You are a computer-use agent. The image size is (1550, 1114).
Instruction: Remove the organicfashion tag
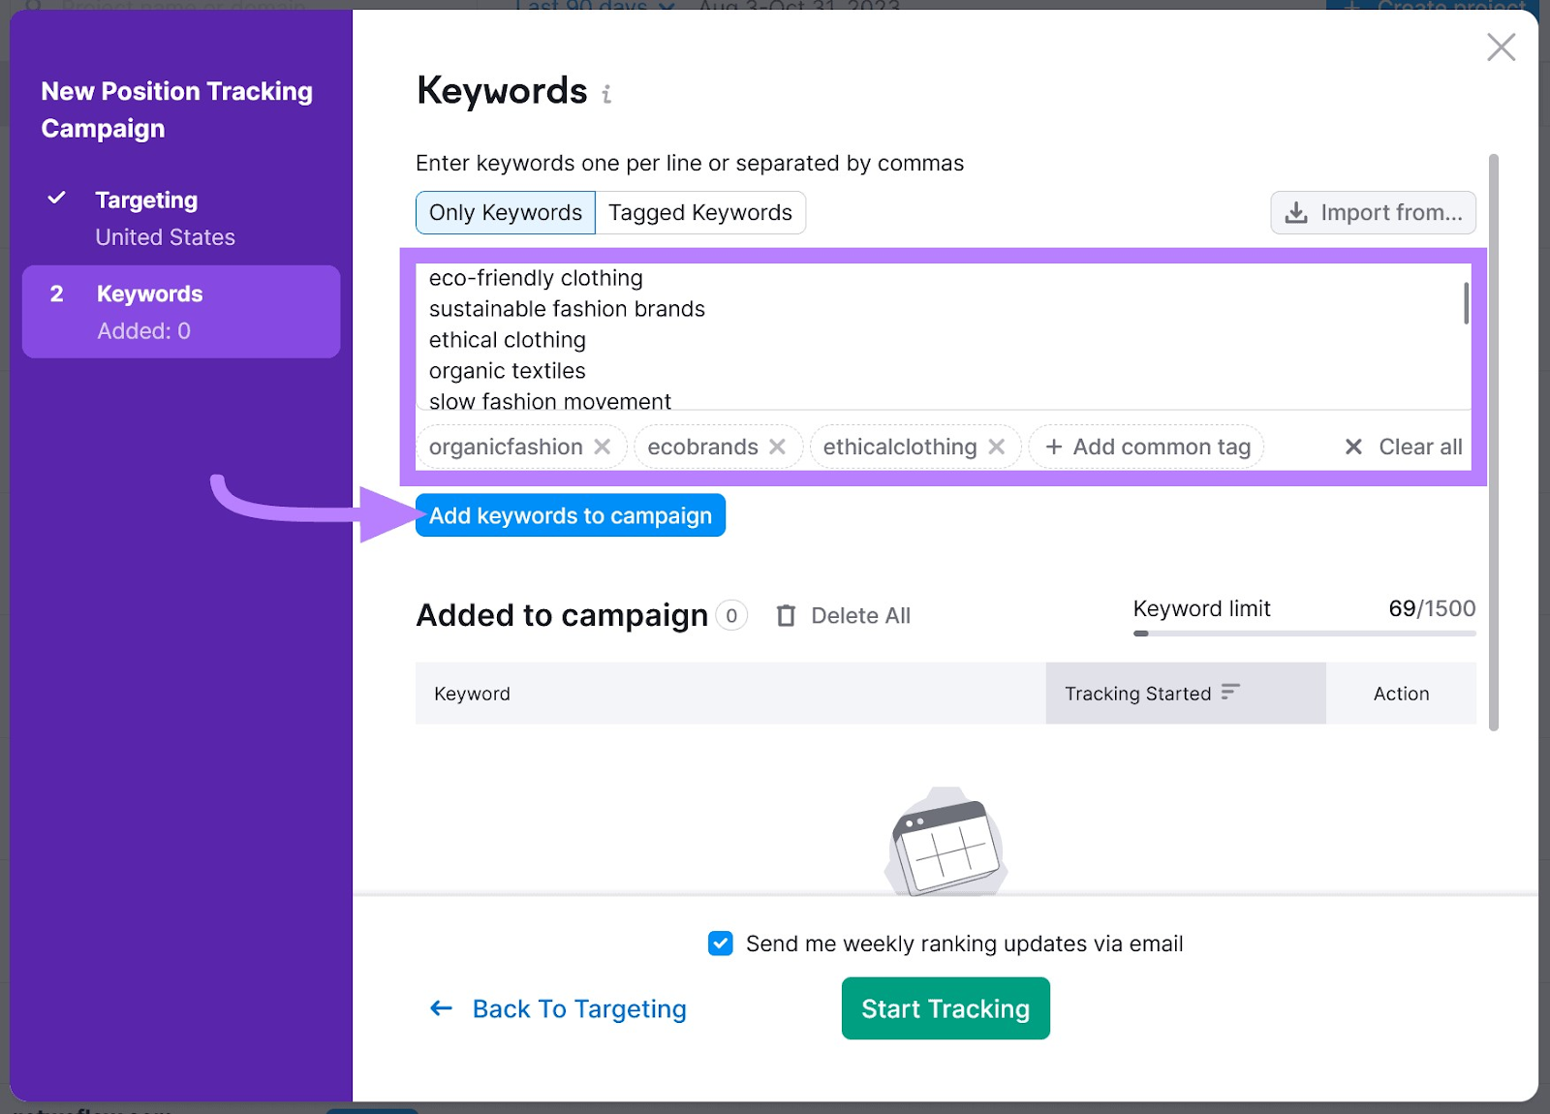coord(603,447)
